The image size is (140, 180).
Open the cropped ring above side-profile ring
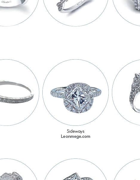(126, 11)
